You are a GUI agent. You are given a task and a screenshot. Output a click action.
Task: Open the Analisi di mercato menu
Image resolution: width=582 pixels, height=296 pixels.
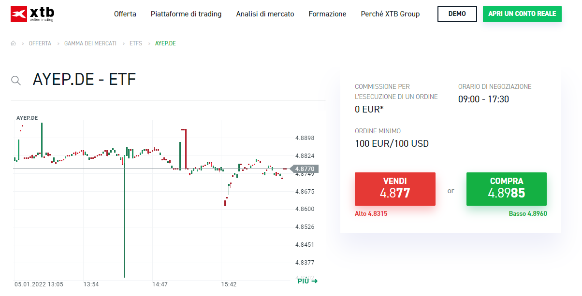tap(265, 14)
